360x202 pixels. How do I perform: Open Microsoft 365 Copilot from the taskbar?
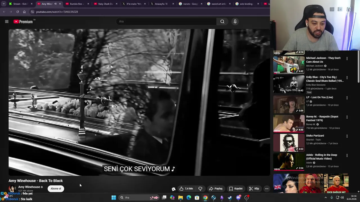172,198
